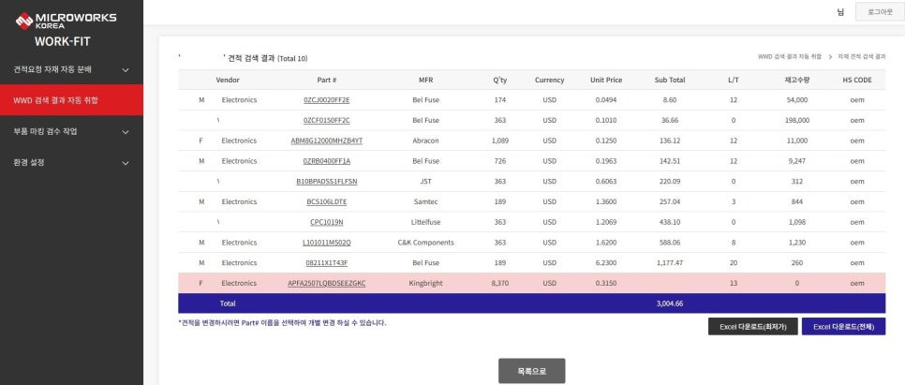
Task: Click sub total 1,177.47
Action: (670, 262)
